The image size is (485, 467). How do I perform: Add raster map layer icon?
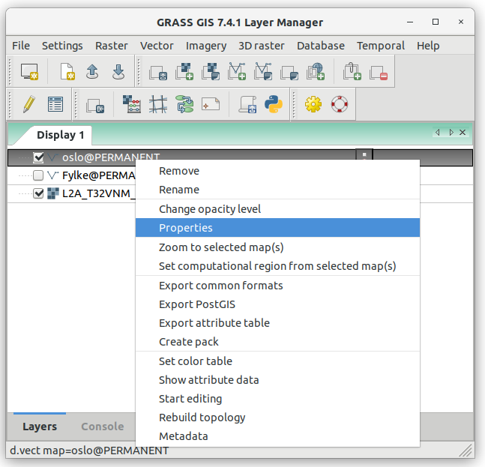point(184,72)
